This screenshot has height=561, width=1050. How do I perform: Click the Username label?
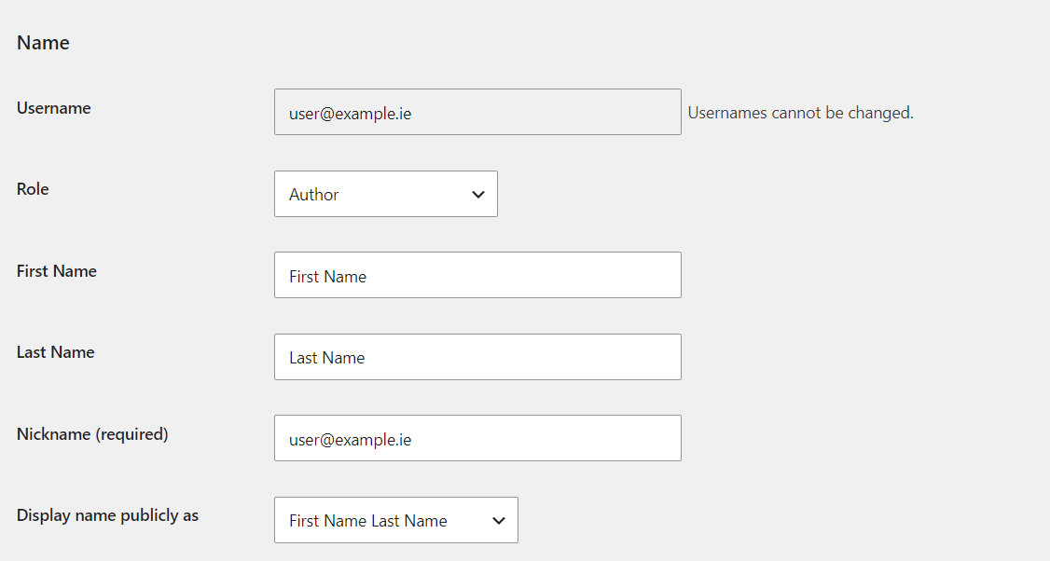pos(54,108)
